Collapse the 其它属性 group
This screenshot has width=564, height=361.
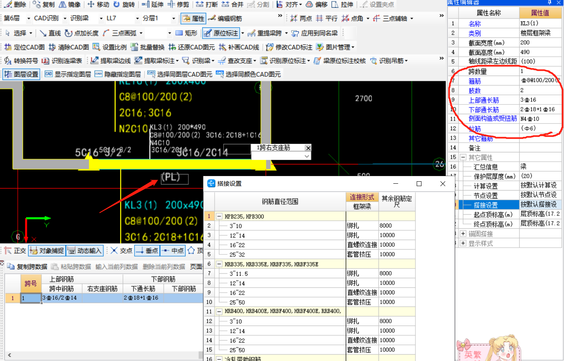pyautogui.click(x=463, y=157)
